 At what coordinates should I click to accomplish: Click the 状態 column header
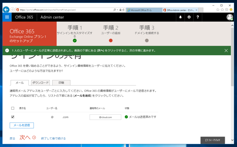127,108
